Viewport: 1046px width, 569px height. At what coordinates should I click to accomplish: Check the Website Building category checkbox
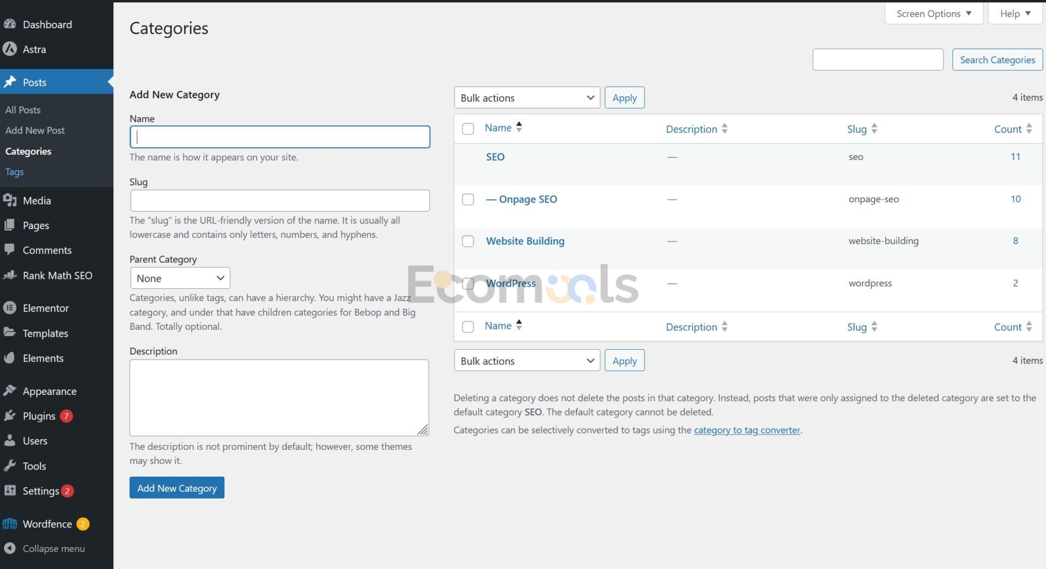468,241
